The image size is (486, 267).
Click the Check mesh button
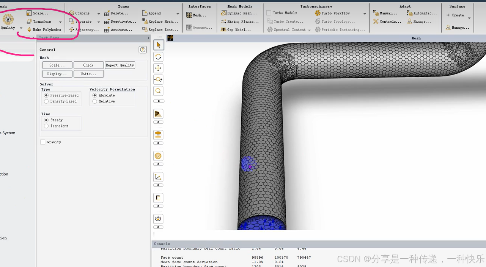point(88,65)
